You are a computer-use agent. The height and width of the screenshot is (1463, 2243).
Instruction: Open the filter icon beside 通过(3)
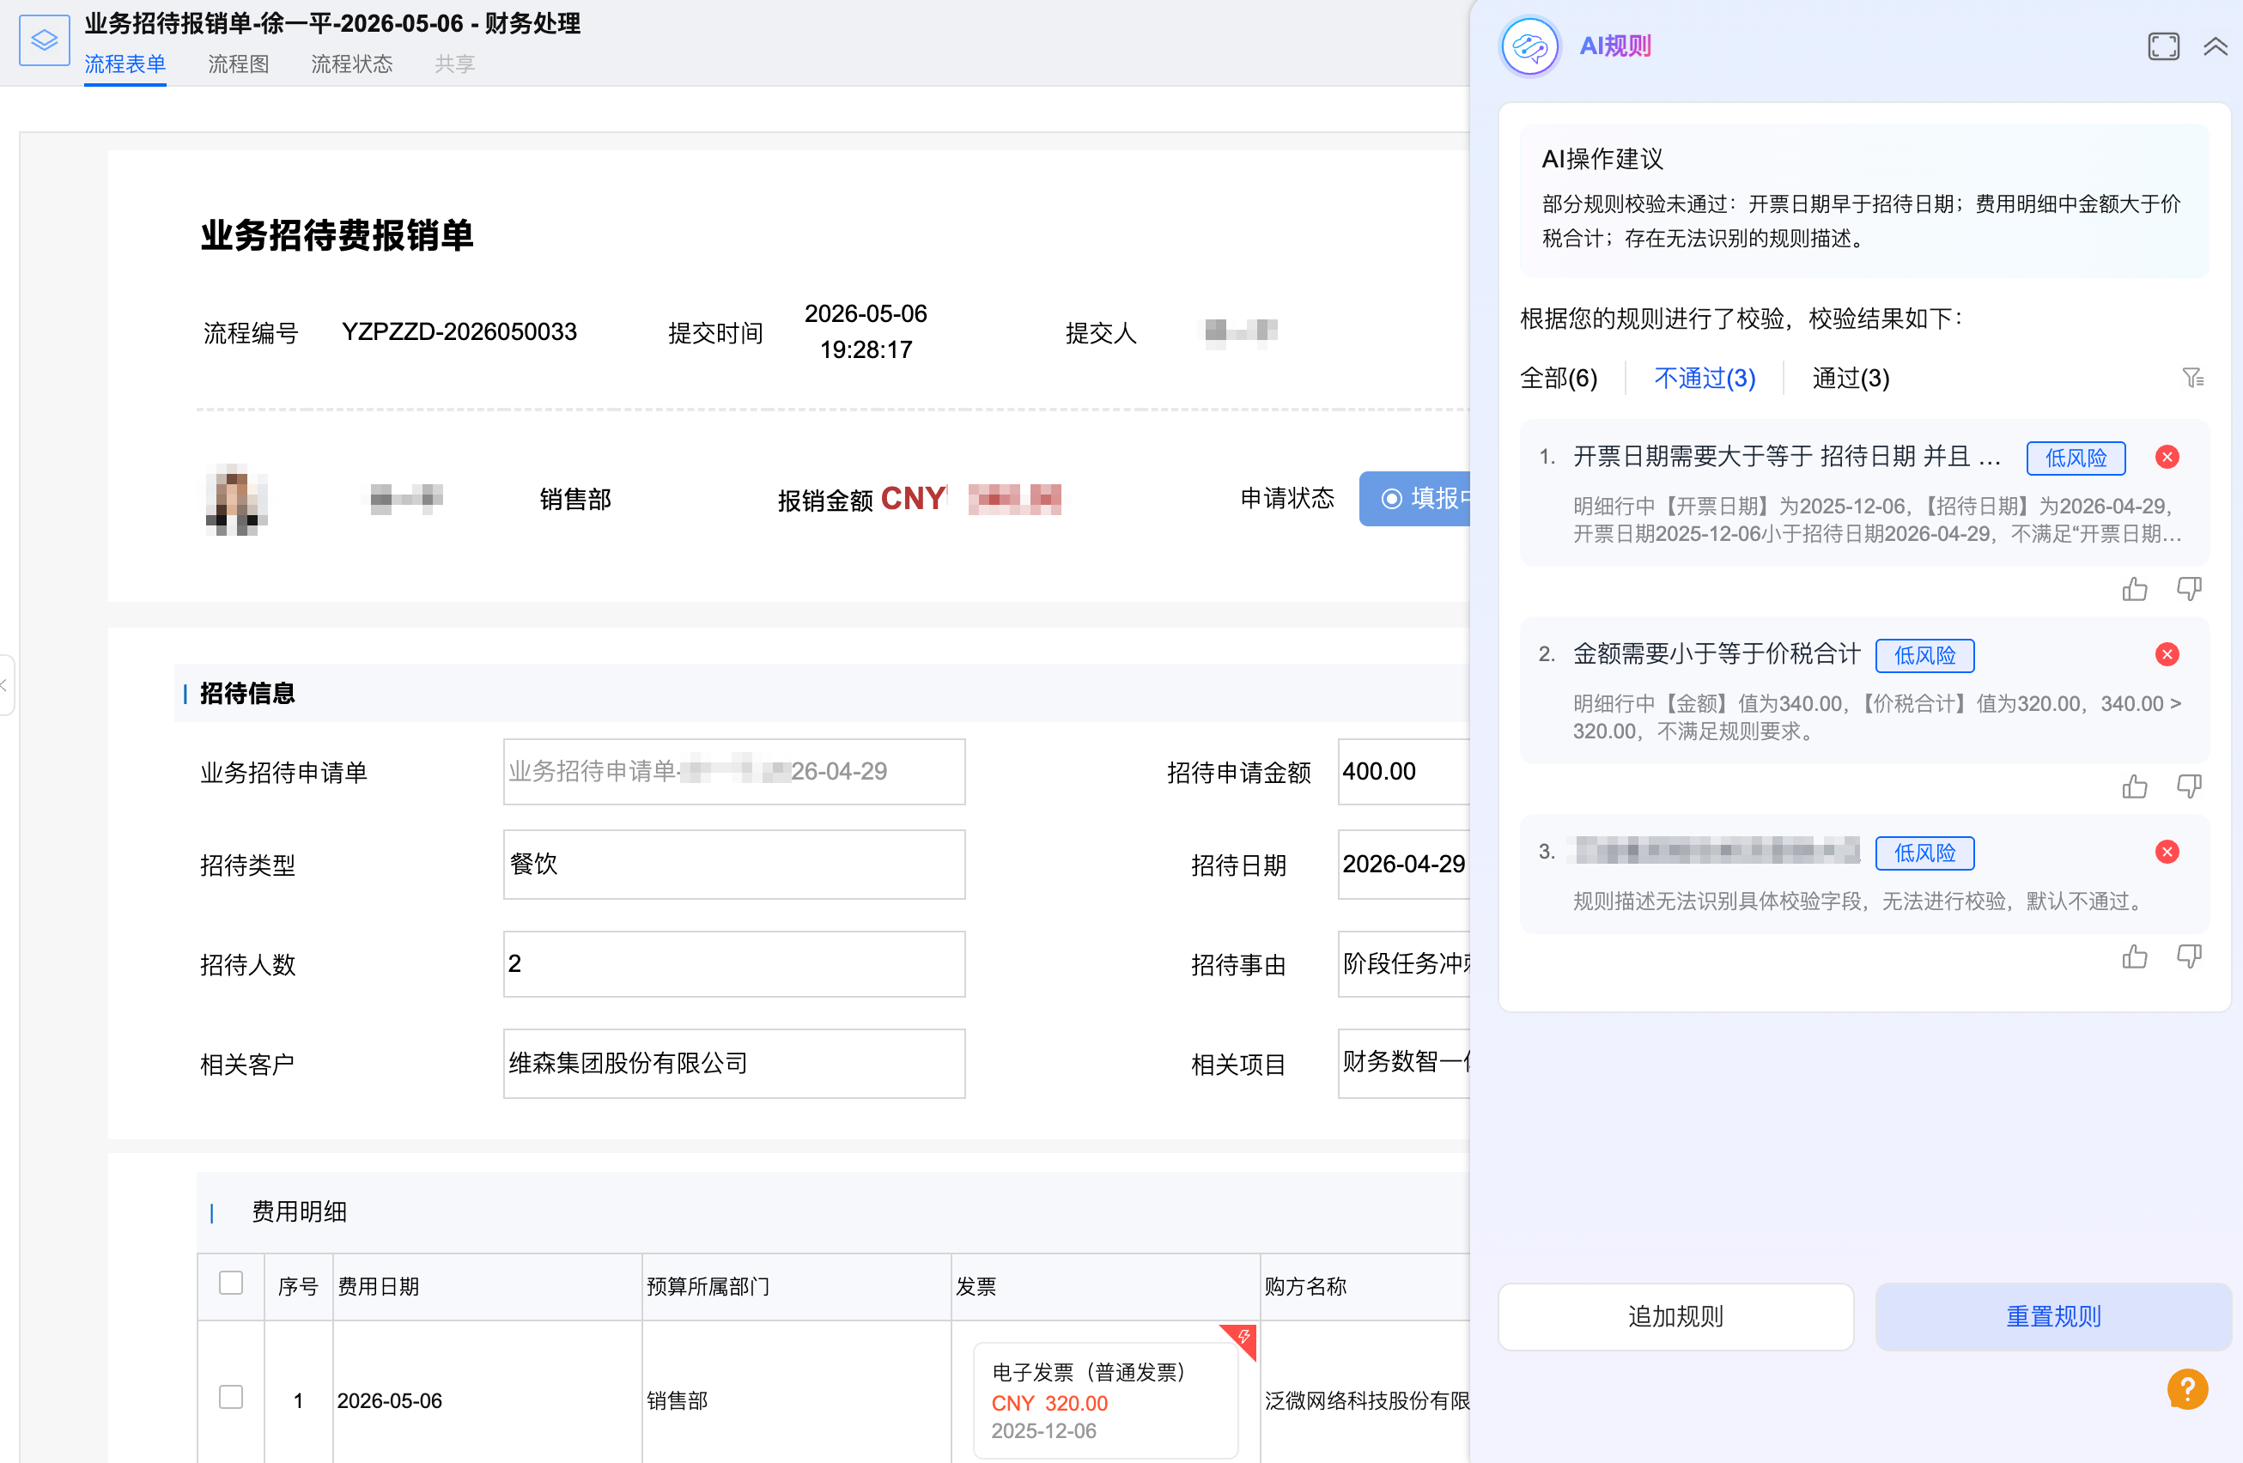point(2192,378)
